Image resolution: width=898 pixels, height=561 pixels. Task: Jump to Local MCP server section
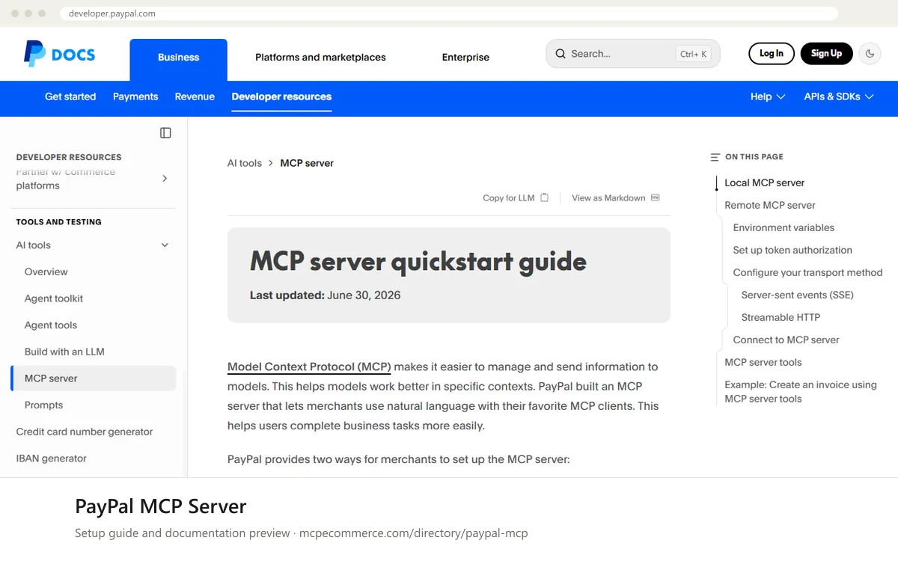pos(765,183)
